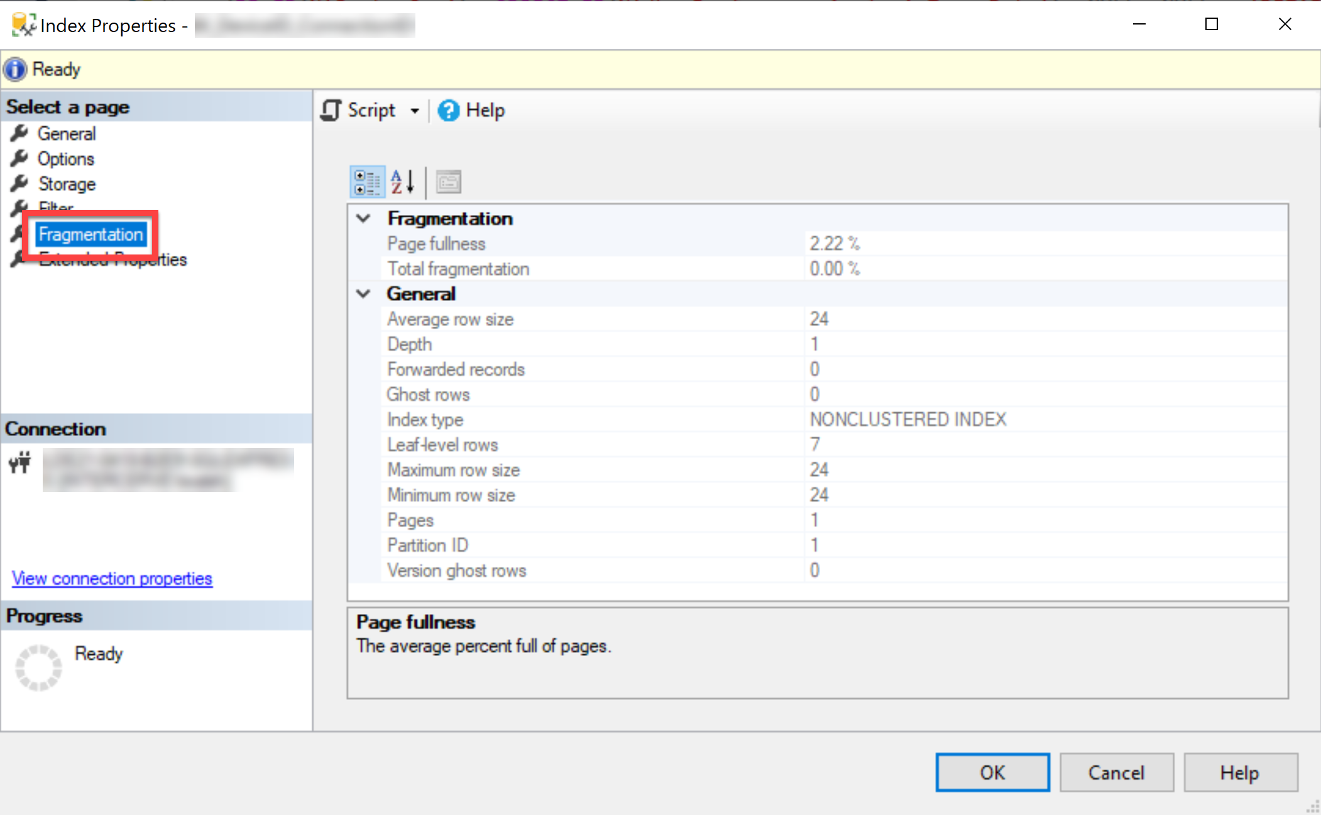1321x815 pixels.
Task: Click the Property Pages icon
Action: 448,182
